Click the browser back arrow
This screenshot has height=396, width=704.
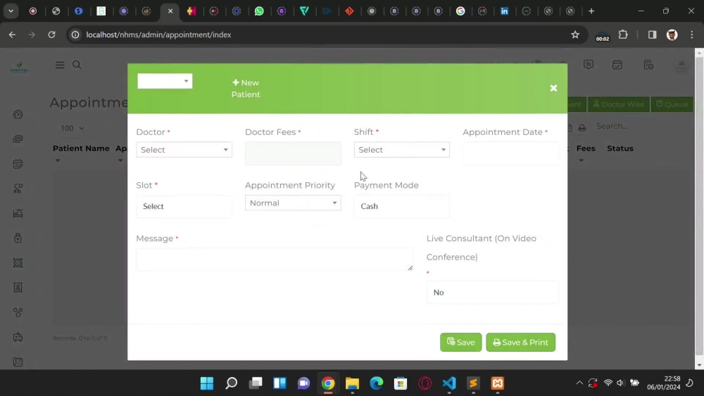pos(12,34)
